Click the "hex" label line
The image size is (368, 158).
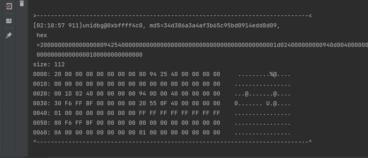(42, 35)
